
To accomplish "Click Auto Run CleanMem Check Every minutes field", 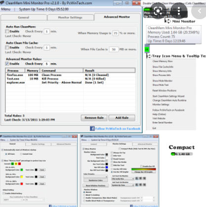I will [x=47, y=31].
